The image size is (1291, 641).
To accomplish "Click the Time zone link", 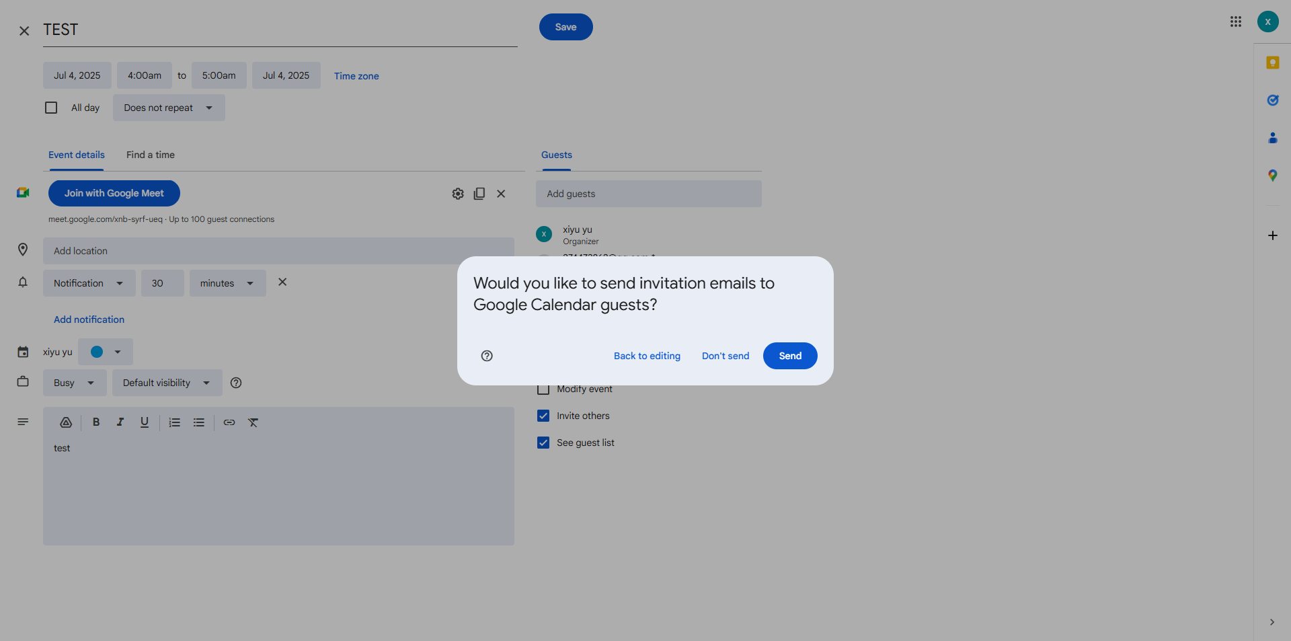I will pos(356,76).
